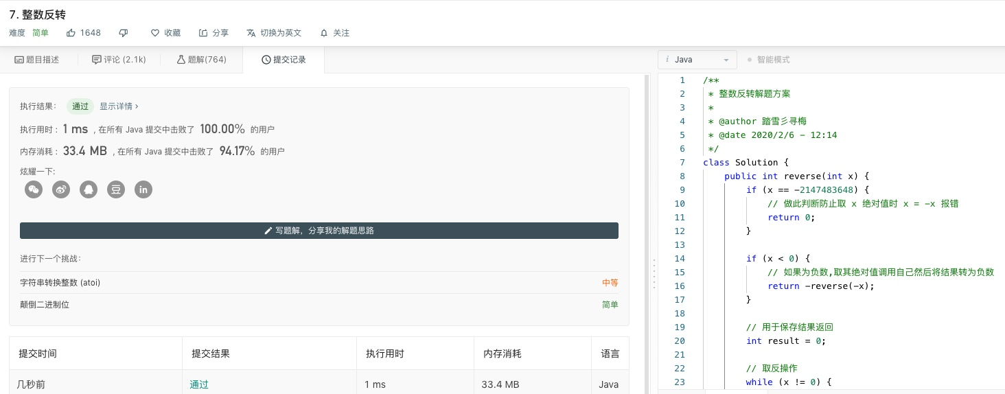The height and width of the screenshot is (394, 1005).
Task: Click the 33.4 MB cell in submission row
Action: 500,384
